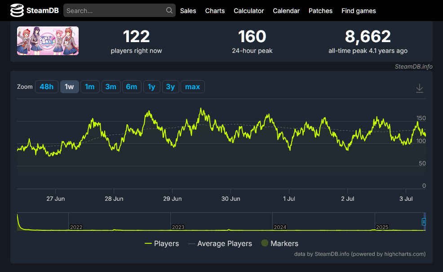Open Find games
Screen dimensions: 443x272
(x=359, y=11)
